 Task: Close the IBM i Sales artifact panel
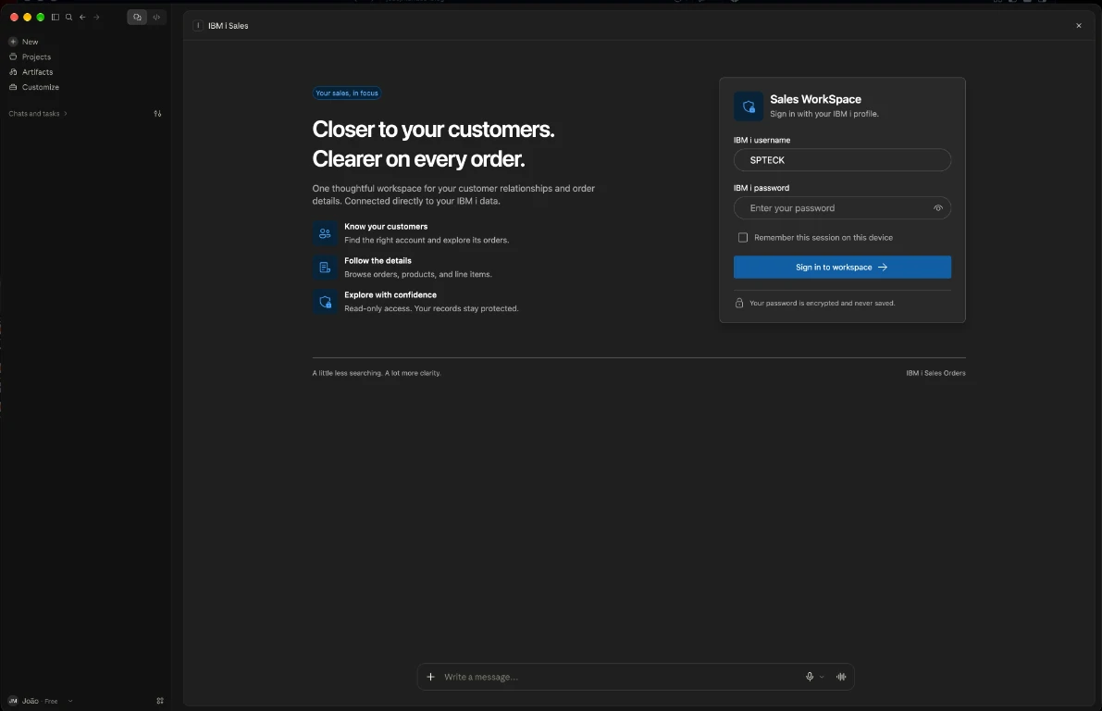(1079, 25)
